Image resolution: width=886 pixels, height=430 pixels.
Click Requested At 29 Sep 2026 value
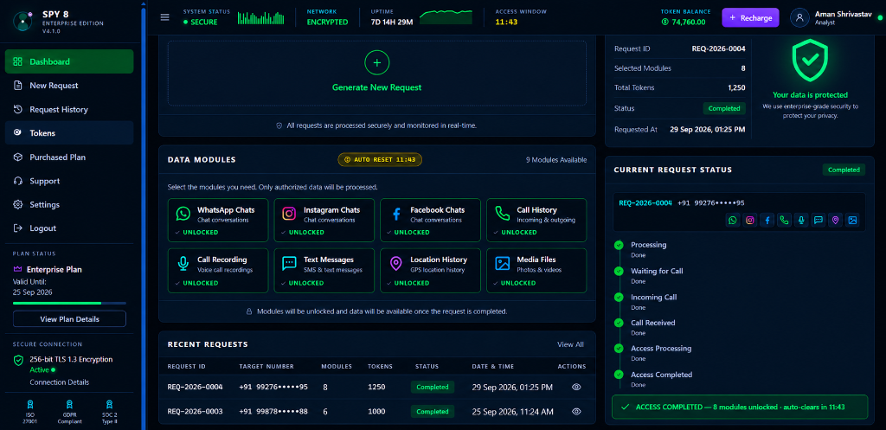[x=707, y=130]
